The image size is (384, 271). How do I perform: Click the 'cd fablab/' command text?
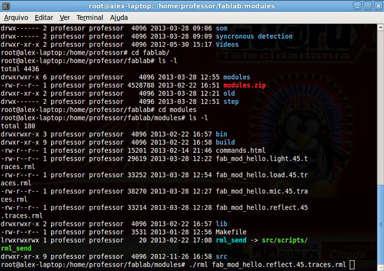(150, 53)
